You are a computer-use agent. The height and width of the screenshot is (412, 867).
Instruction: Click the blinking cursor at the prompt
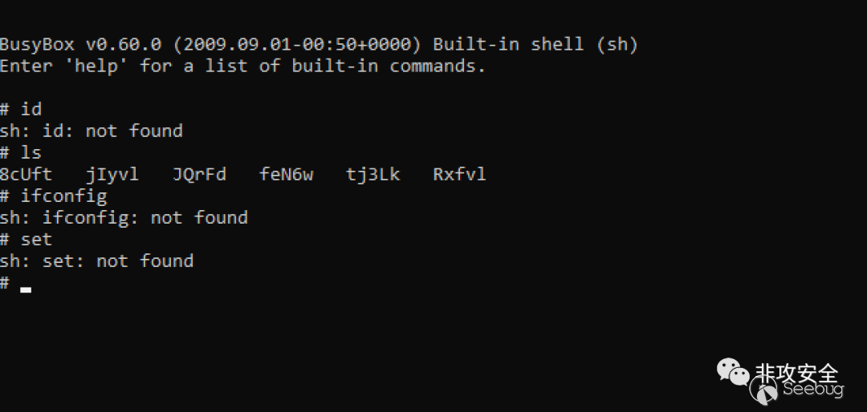[x=26, y=289]
